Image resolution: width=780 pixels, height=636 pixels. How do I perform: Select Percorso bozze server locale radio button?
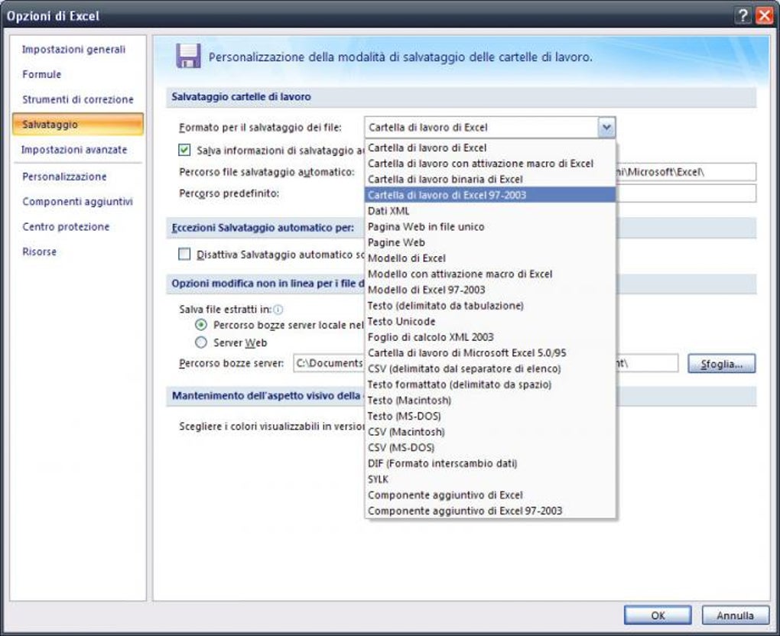pyautogui.click(x=201, y=325)
